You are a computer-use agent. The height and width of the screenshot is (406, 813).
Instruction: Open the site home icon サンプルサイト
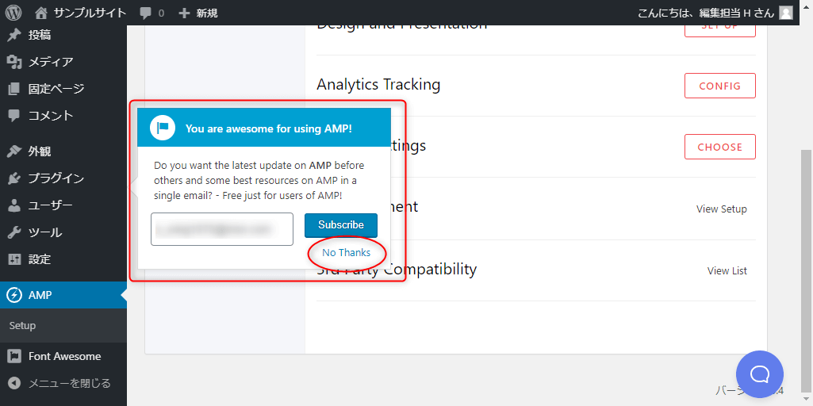(43, 13)
